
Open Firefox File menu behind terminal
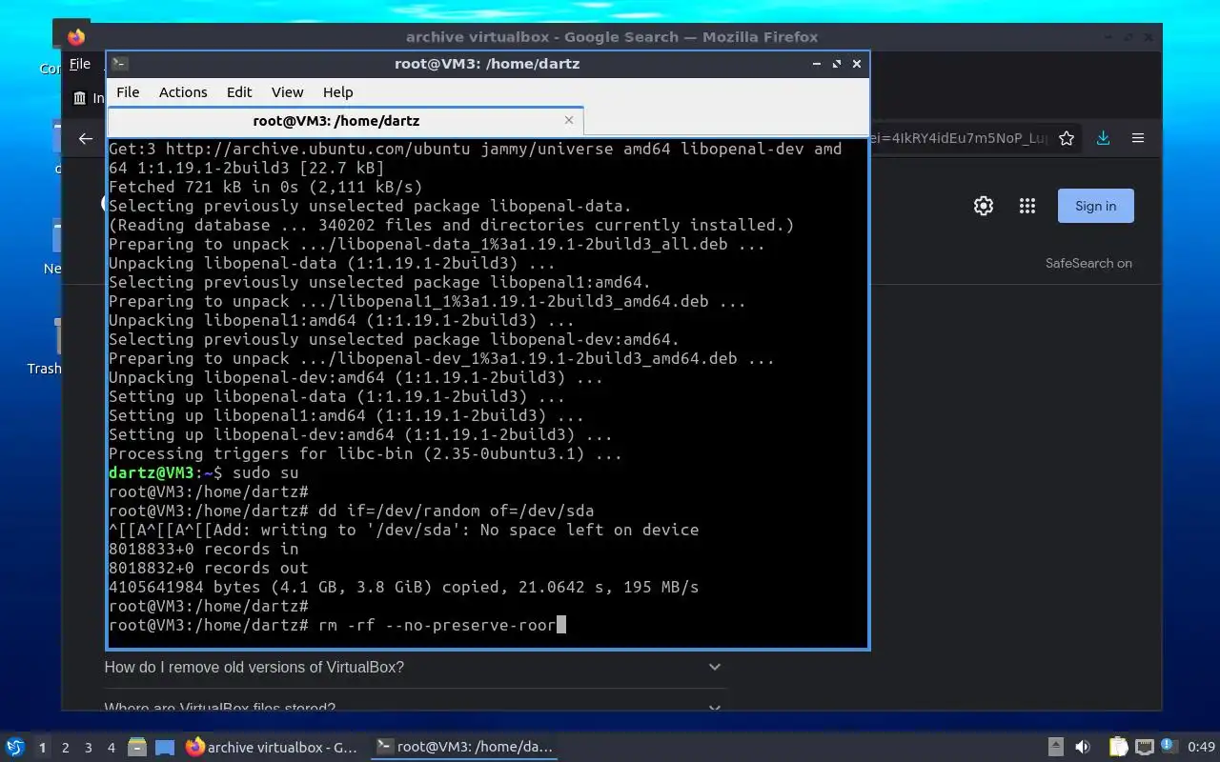click(x=80, y=64)
